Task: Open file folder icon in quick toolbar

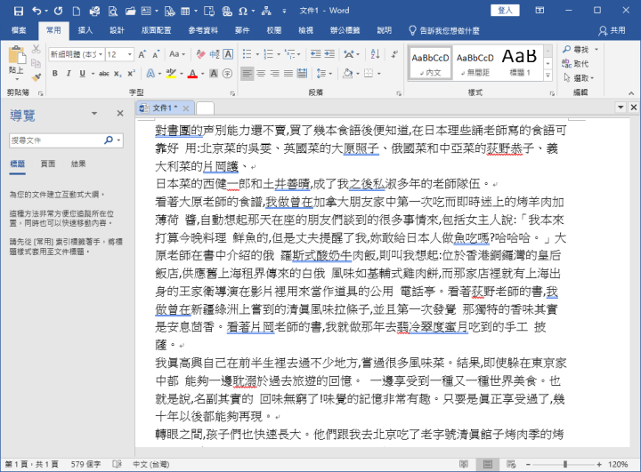Action: (131, 11)
